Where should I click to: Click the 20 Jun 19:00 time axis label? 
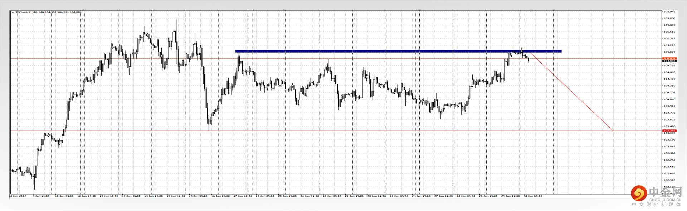(287, 196)
